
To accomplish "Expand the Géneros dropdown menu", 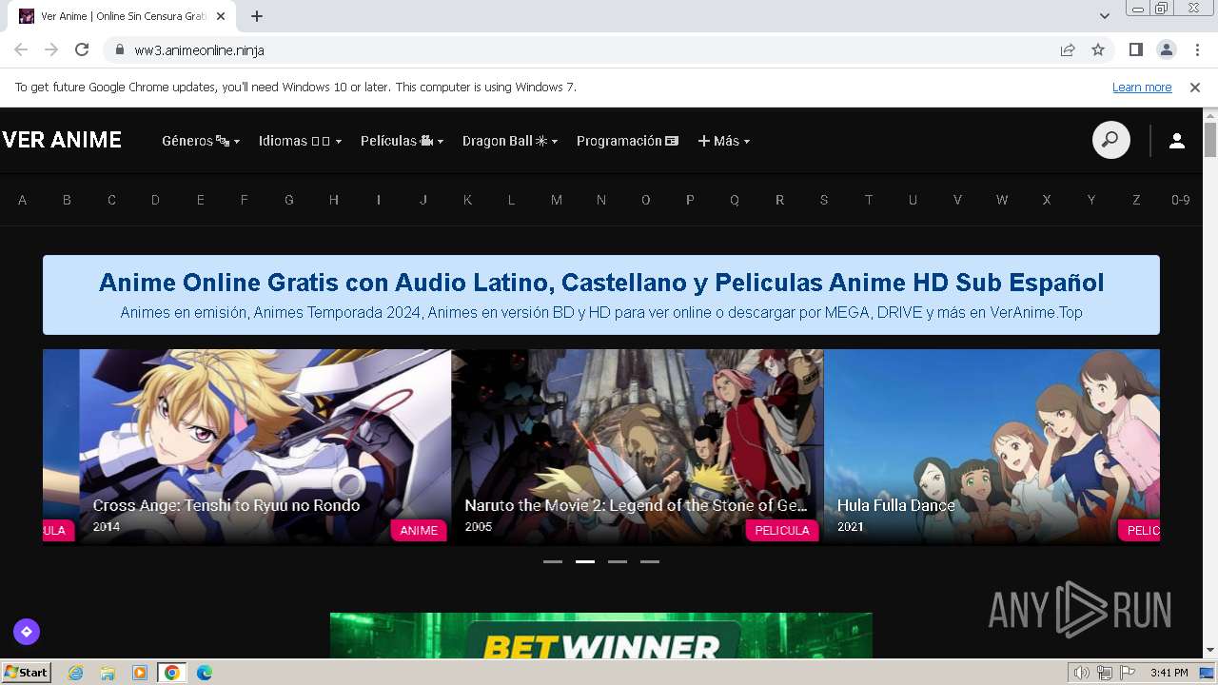I will [201, 141].
